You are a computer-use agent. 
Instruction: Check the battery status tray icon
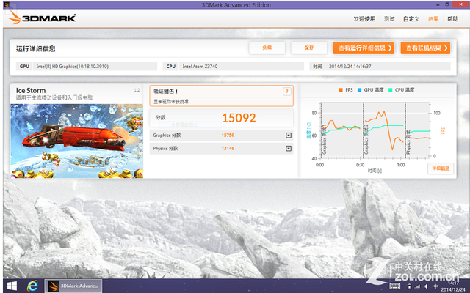click(410, 286)
